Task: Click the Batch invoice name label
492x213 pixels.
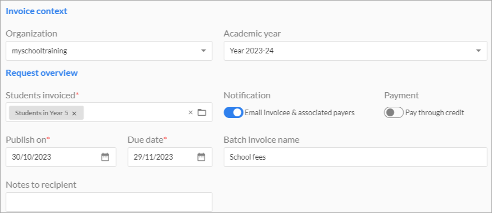Action: [261, 139]
